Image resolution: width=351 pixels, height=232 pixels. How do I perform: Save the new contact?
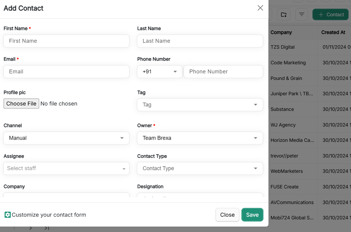pyautogui.click(x=252, y=215)
